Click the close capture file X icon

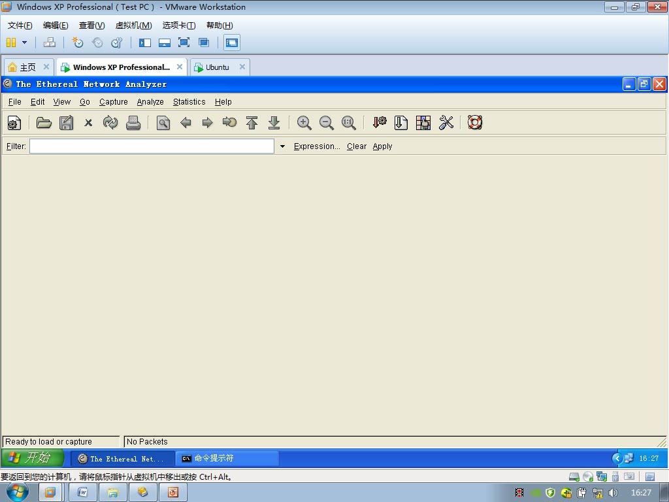click(88, 123)
